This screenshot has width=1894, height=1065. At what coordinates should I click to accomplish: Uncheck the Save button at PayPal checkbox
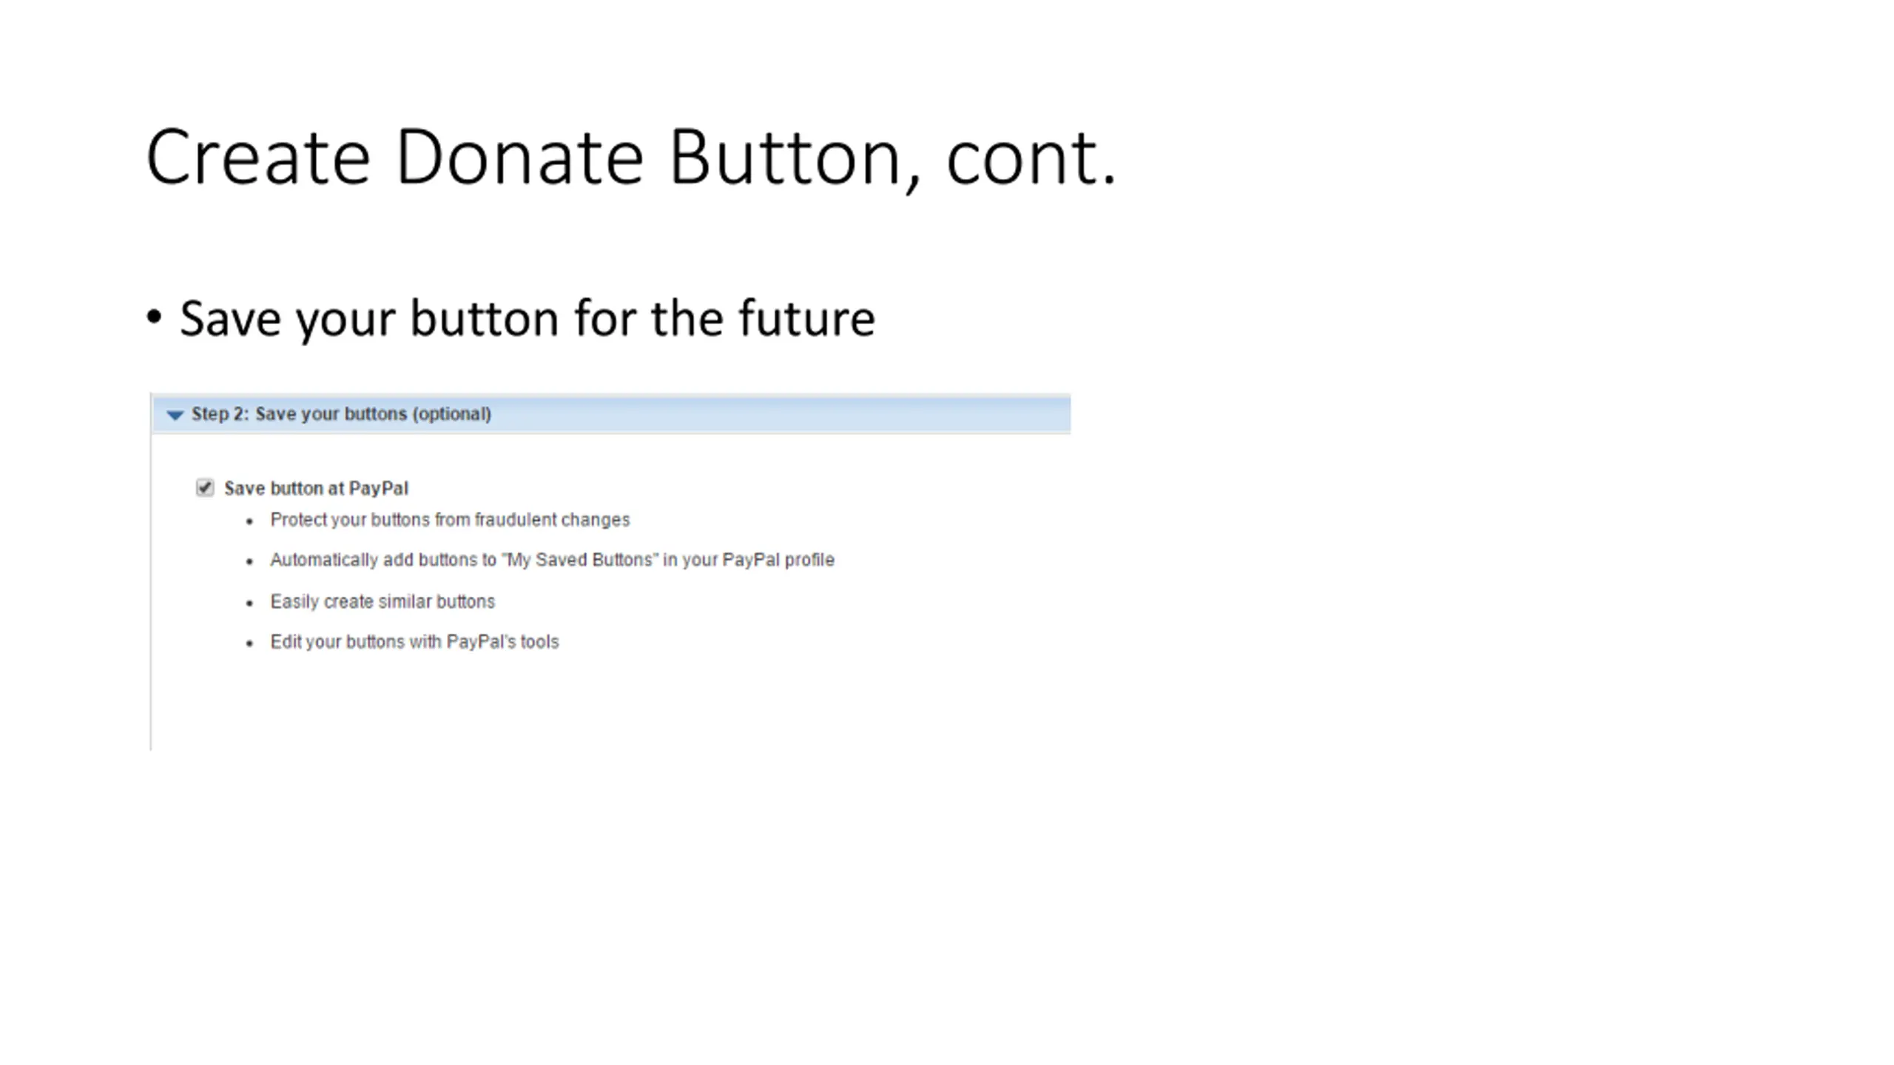205,488
